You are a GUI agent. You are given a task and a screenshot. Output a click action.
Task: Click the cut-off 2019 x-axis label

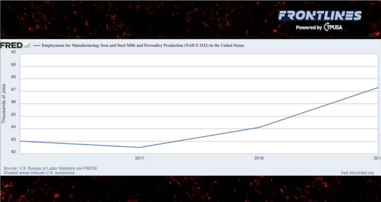pos(377,158)
